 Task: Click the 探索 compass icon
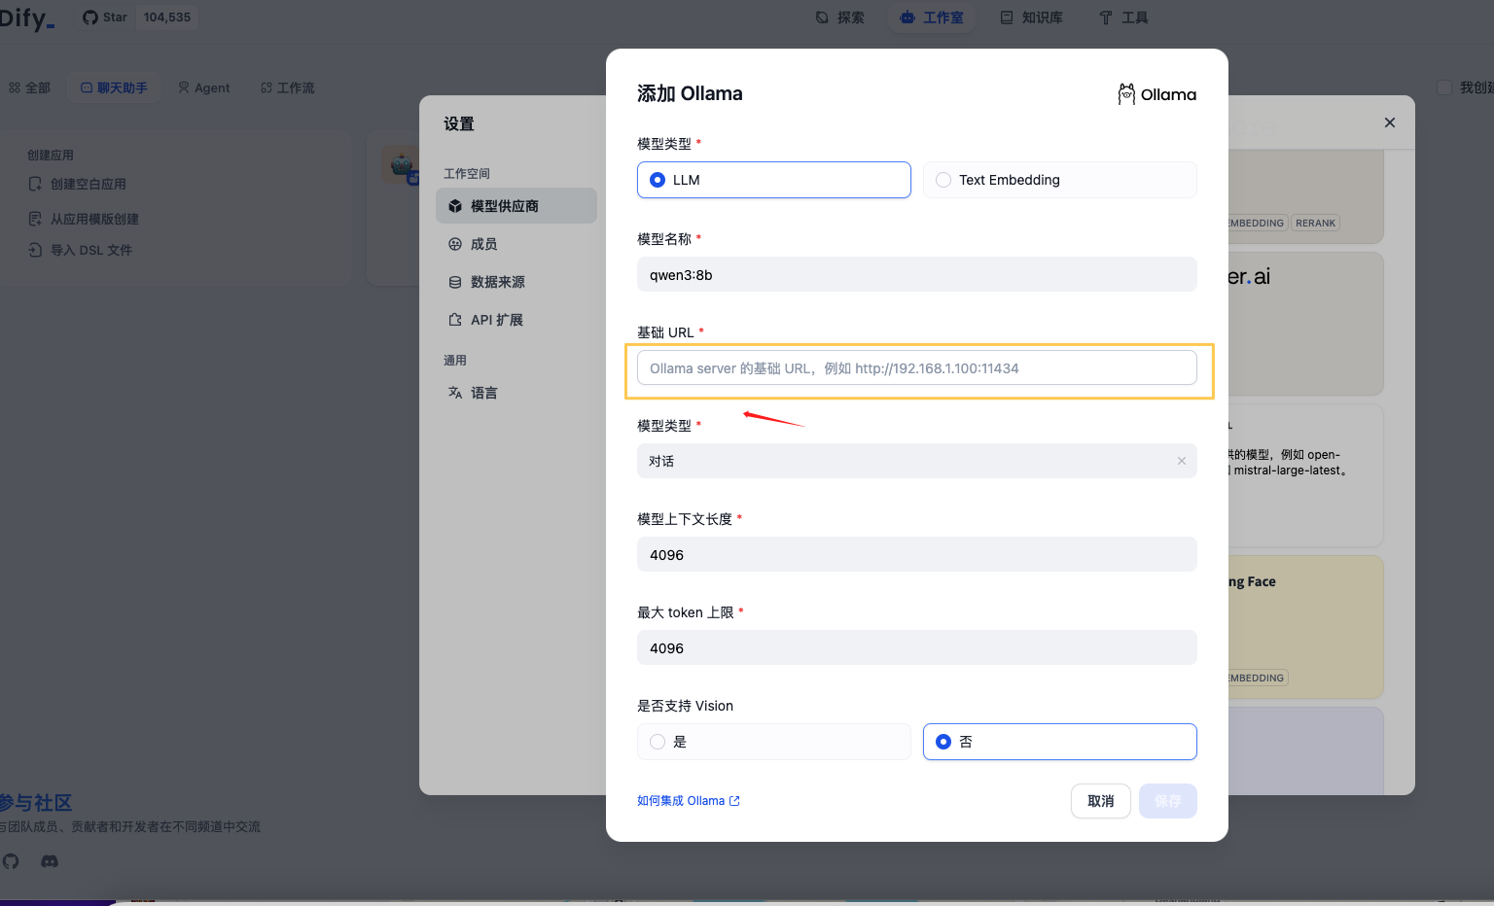[x=822, y=17]
